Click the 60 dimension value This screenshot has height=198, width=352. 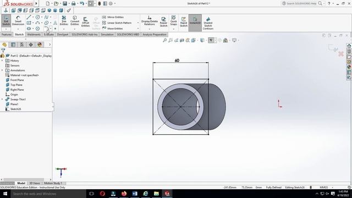pyautogui.click(x=177, y=61)
